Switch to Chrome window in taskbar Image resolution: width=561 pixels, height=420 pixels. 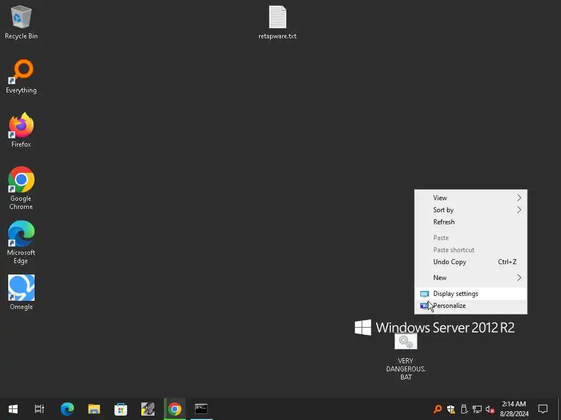click(175, 409)
